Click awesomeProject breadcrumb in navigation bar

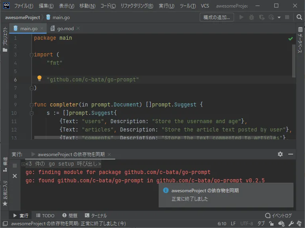[x=22, y=17]
